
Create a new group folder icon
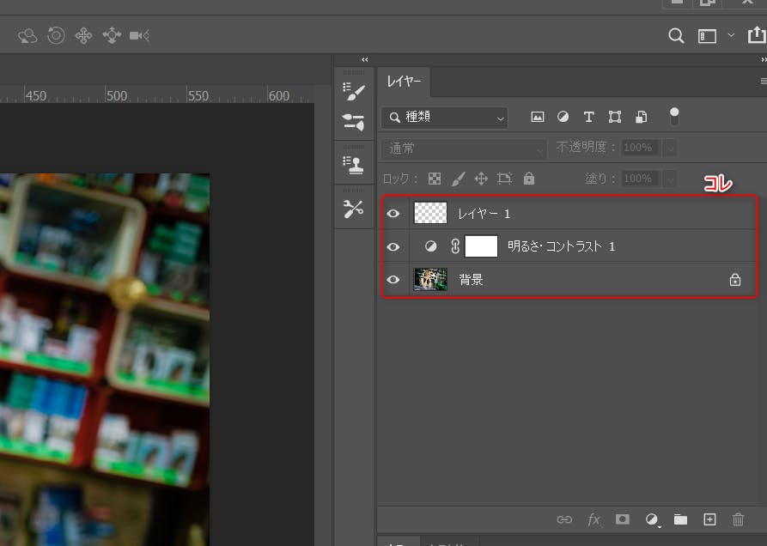680,519
